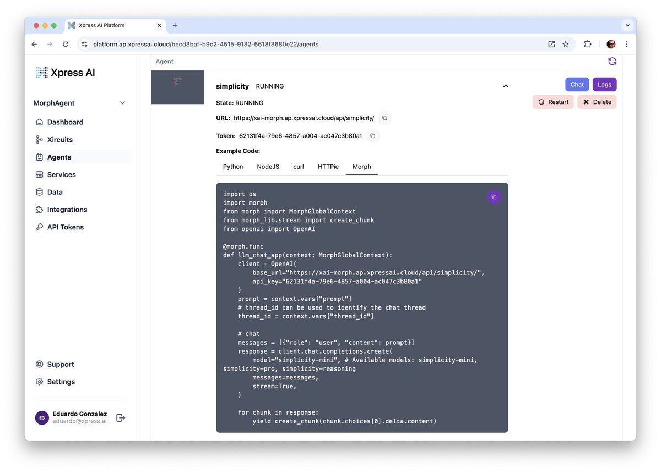The image size is (661, 473).
Task: Select the Agents sidebar icon
Action: [x=39, y=157]
